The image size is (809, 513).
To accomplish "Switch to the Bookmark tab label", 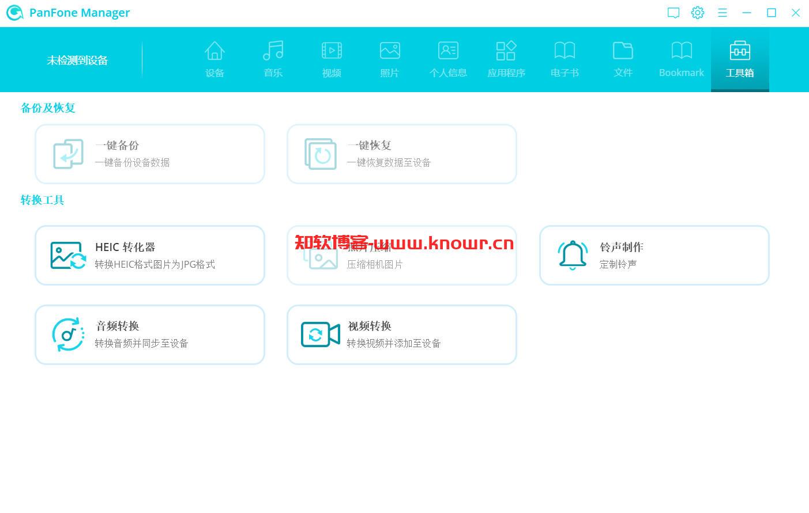I will [682, 73].
